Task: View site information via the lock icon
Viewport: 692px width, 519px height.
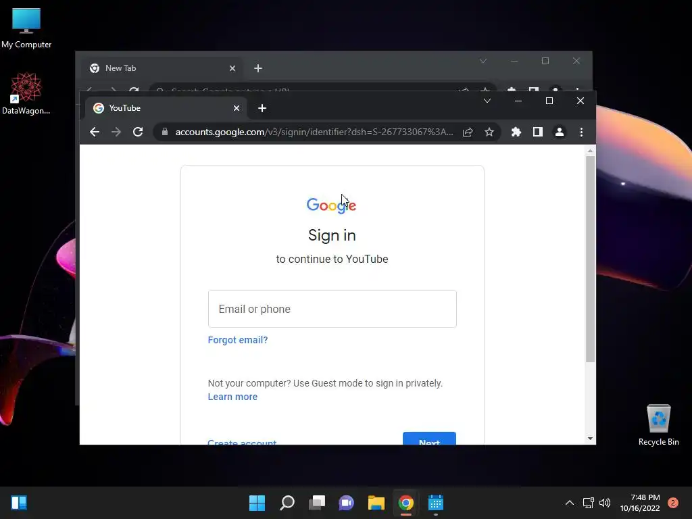Action: click(x=165, y=132)
